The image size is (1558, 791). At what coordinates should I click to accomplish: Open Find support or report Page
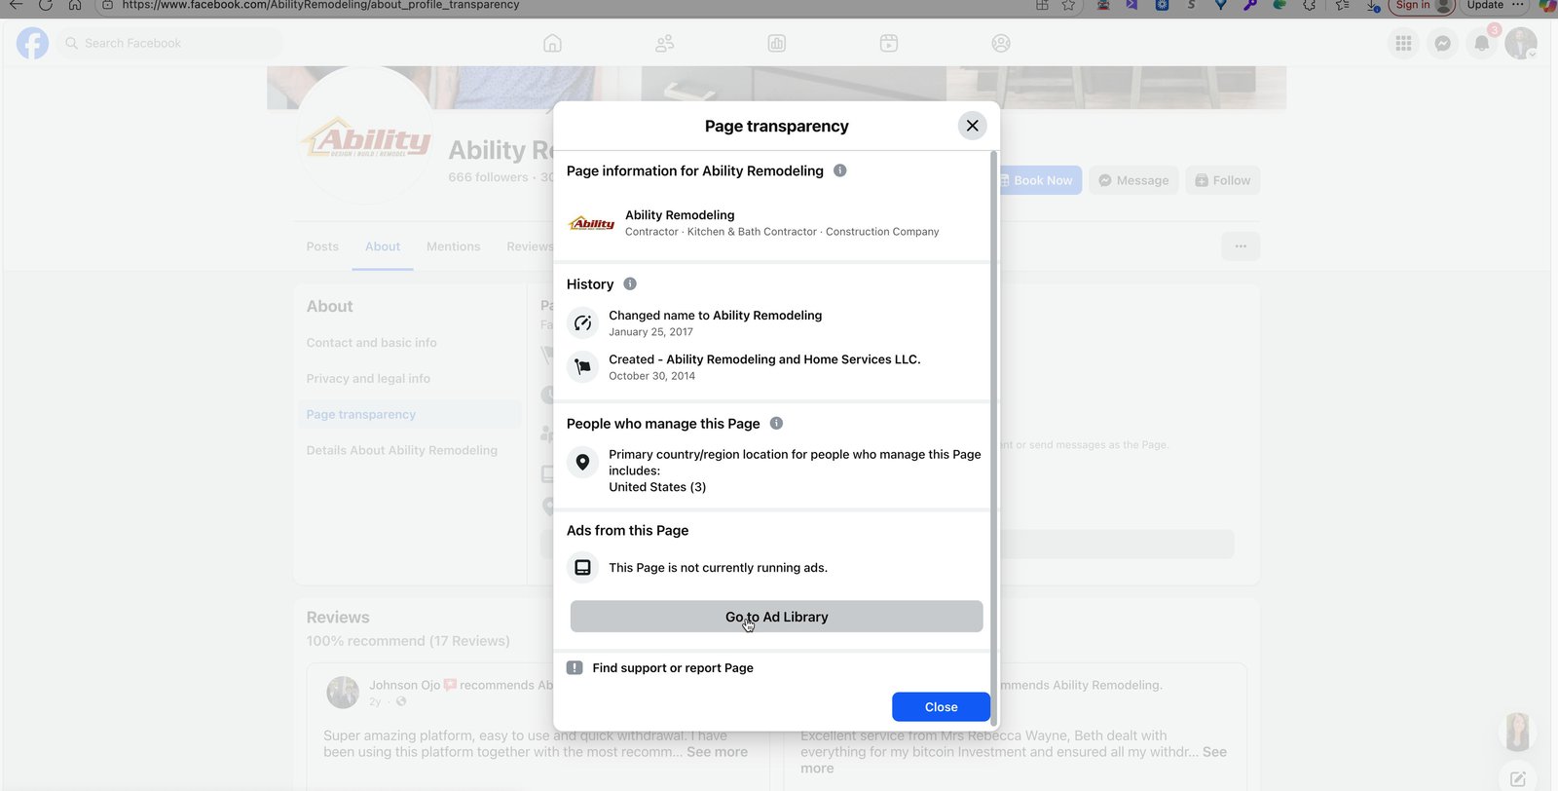pos(672,668)
